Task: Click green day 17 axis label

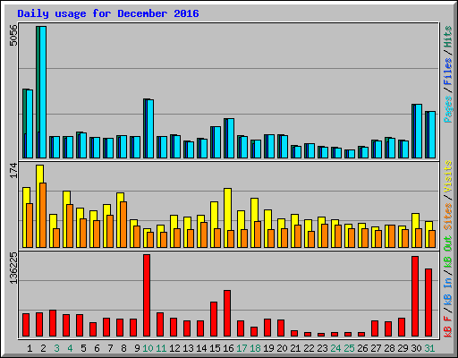Action: click(242, 348)
